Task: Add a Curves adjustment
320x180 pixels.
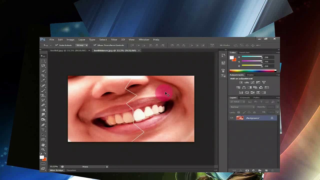Action: coord(252,82)
